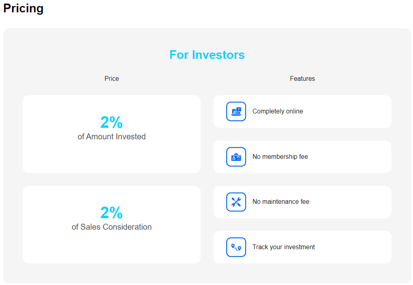Click the "of Amount Invested" caption

point(112,137)
